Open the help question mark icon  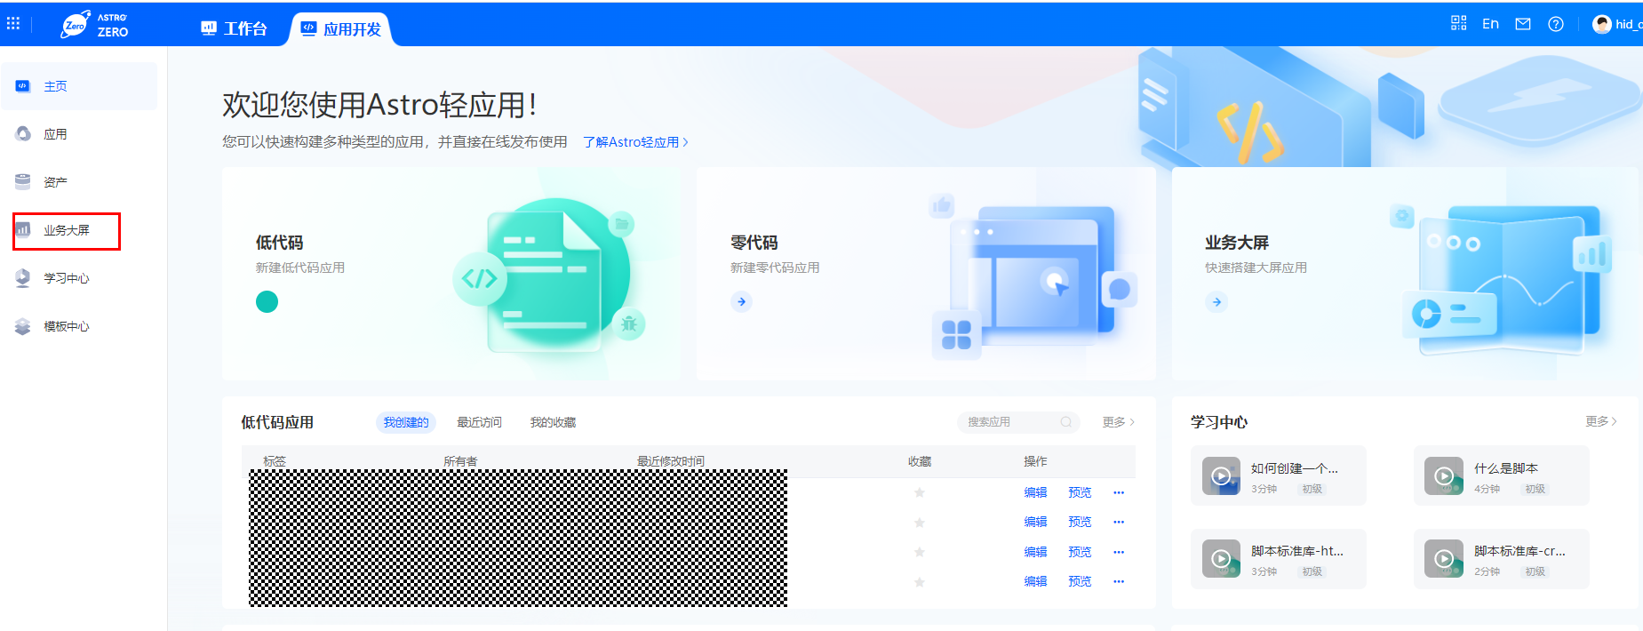pyautogui.click(x=1556, y=24)
